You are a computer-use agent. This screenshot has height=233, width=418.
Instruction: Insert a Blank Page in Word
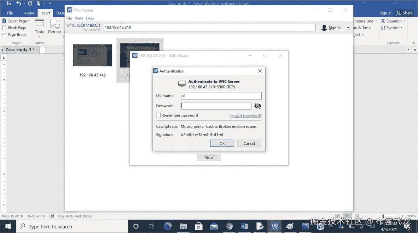(14, 28)
